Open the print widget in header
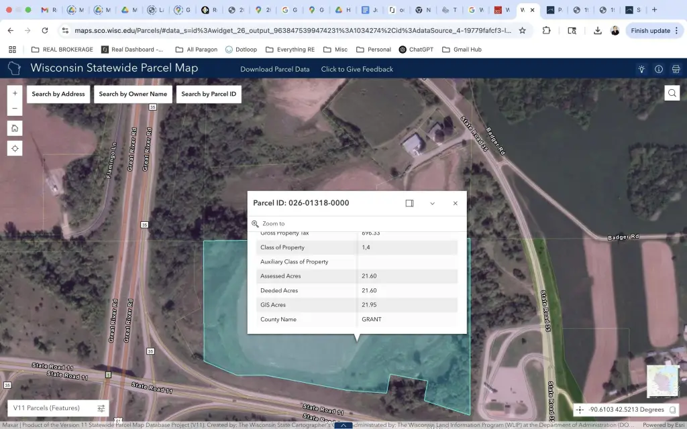The image size is (687, 429). click(676, 69)
